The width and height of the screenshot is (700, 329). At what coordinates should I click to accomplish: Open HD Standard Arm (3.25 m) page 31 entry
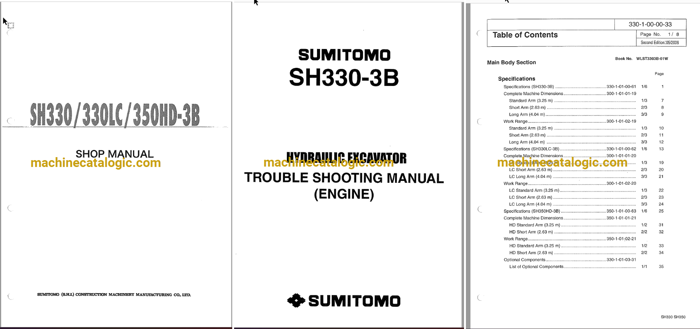click(x=586, y=225)
